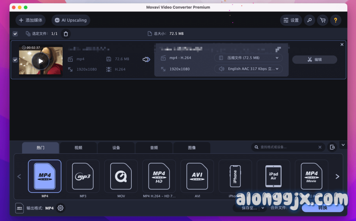Switch to the 视频 tab
The height and width of the screenshot is (221, 356).
(x=78, y=148)
